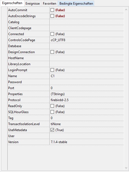Image resolution: width=129 pixels, height=172 pixels.
Task: Check the DesignConnection box
Action: pos(52,52)
